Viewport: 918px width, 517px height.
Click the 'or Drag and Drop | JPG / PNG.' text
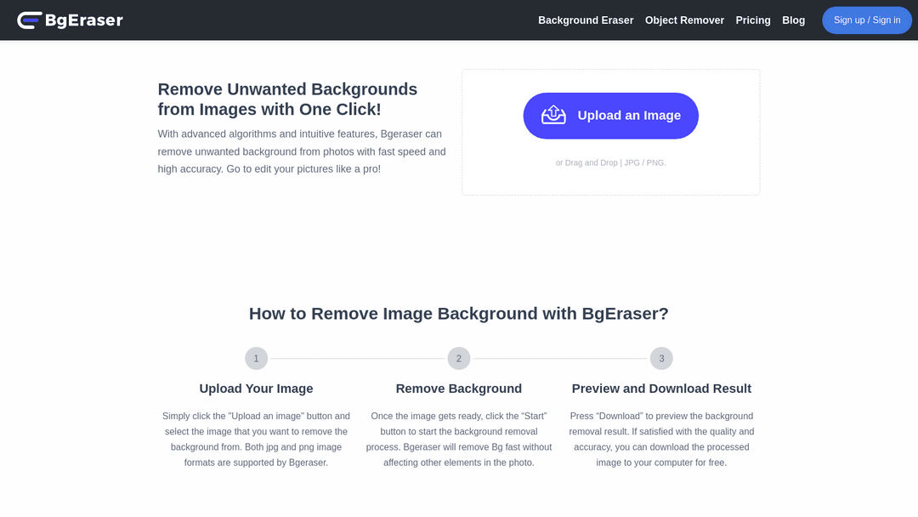tap(610, 162)
